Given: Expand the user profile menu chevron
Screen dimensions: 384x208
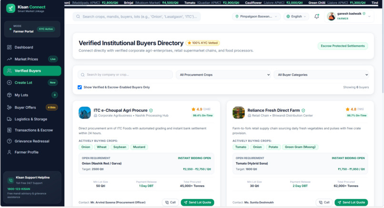Looking at the screenshot, I should coord(369,17).
